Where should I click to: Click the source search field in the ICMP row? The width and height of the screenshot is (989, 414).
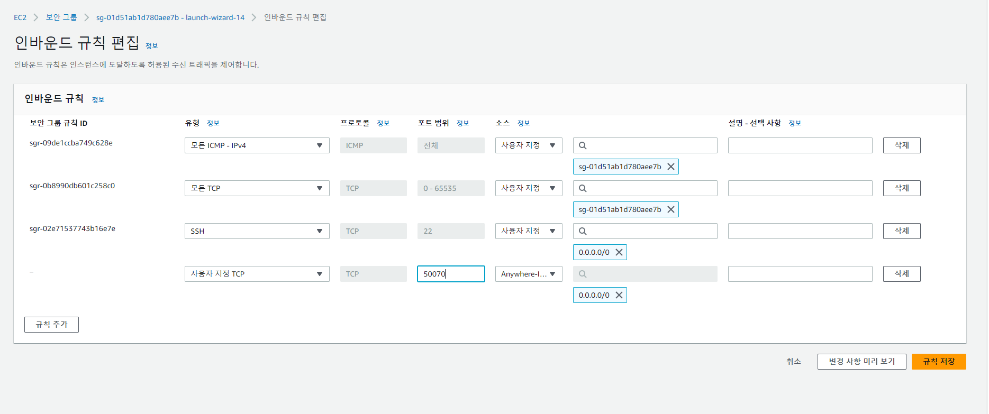[x=645, y=145]
